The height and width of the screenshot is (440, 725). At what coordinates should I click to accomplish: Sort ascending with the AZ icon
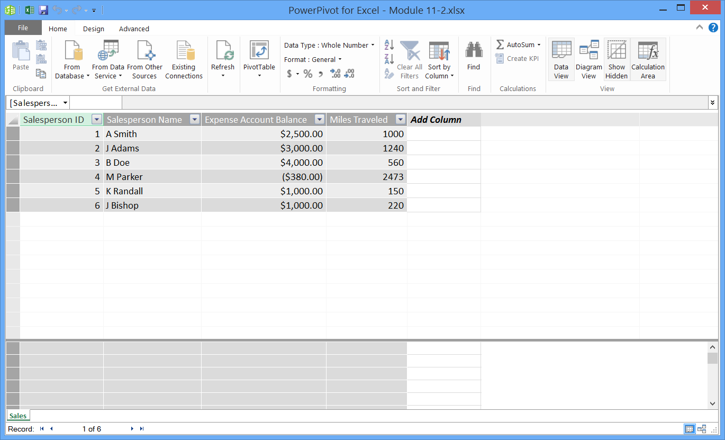389,44
